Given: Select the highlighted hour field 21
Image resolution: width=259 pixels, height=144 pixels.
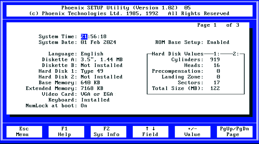Looking at the screenshot, I should pyautogui.click(x=84, y=36).
